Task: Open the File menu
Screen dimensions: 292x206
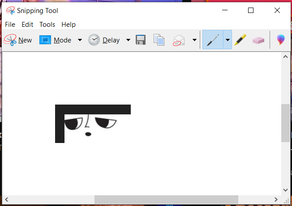Action: pos(10,25)
